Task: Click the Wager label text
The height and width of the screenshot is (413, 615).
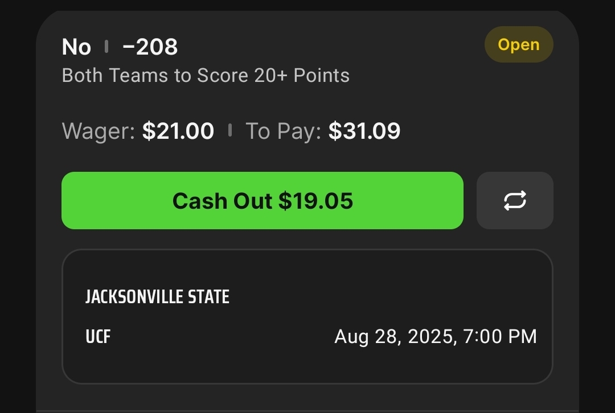Action: pos(99,131)
